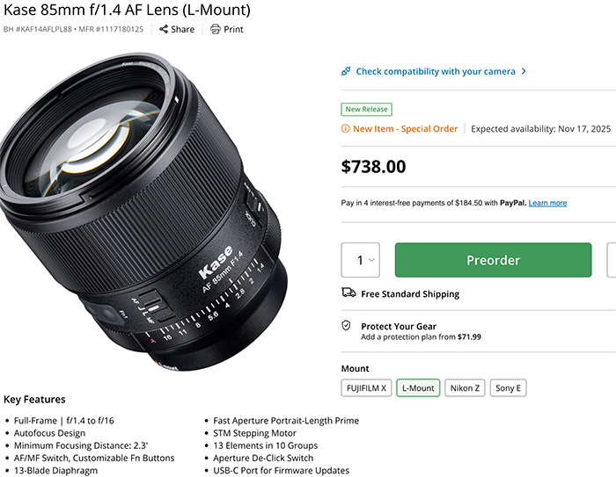Open Check compatibility with your camera link

436,72
